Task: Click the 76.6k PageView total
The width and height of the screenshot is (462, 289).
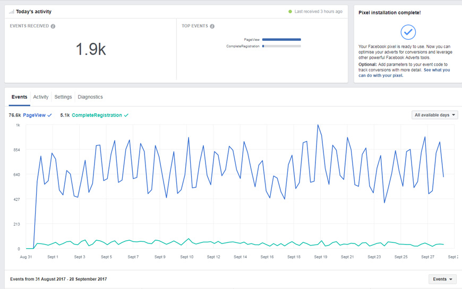Action: [x=15, y=115]
